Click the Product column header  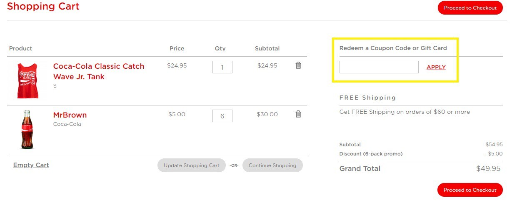tap(20, 48)
